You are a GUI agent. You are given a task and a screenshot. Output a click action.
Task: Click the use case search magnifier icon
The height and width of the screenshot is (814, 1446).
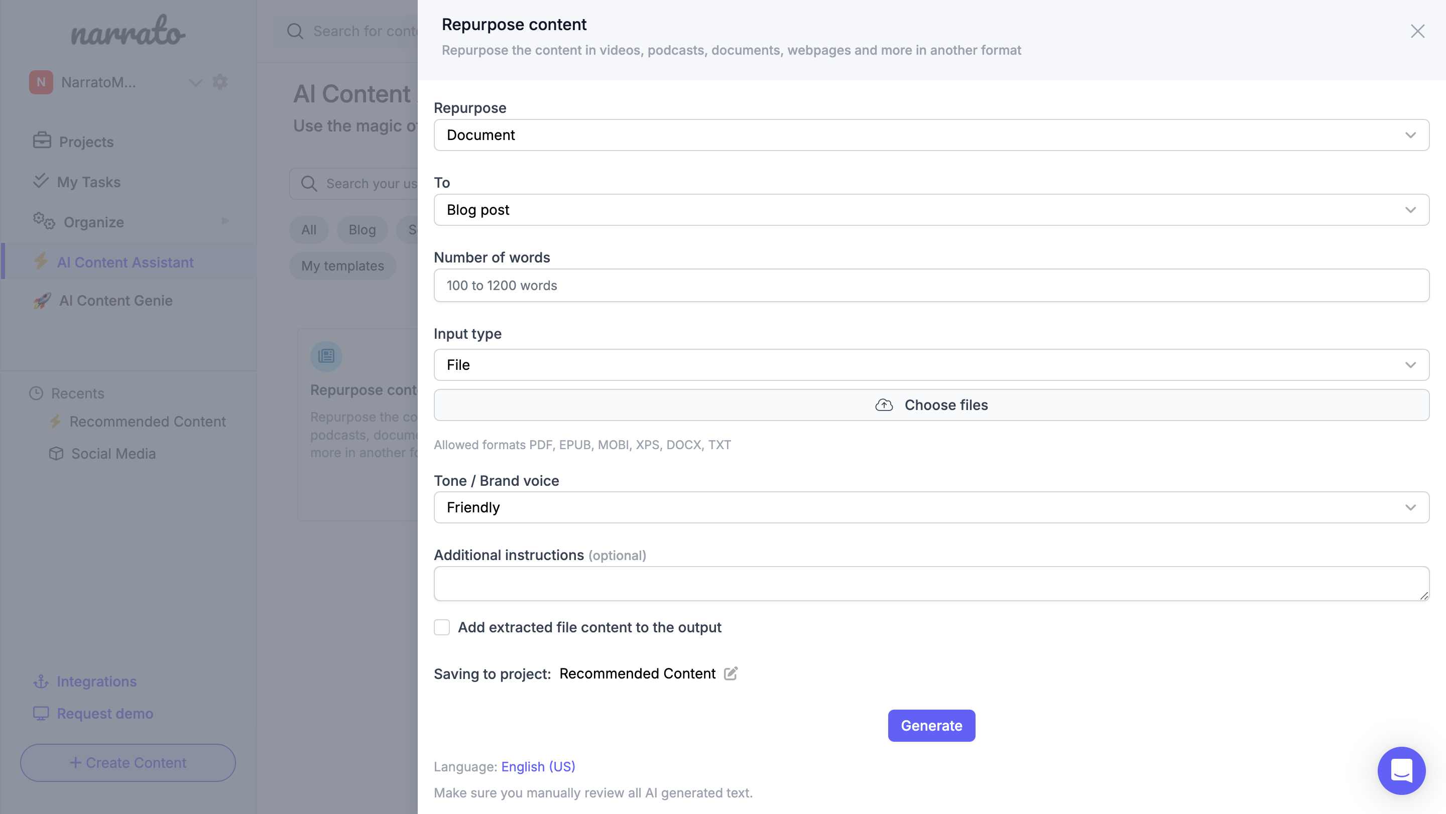309,184
